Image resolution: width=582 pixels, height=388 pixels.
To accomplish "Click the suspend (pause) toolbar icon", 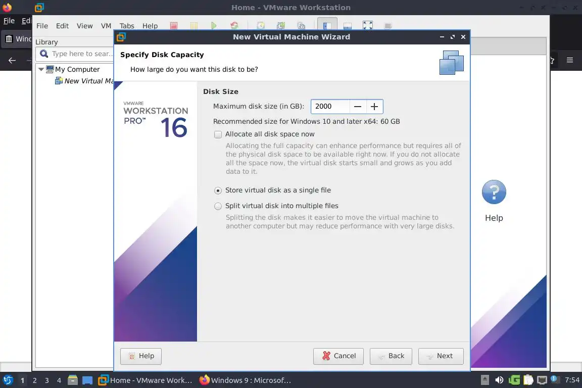I will coord(194,26).
